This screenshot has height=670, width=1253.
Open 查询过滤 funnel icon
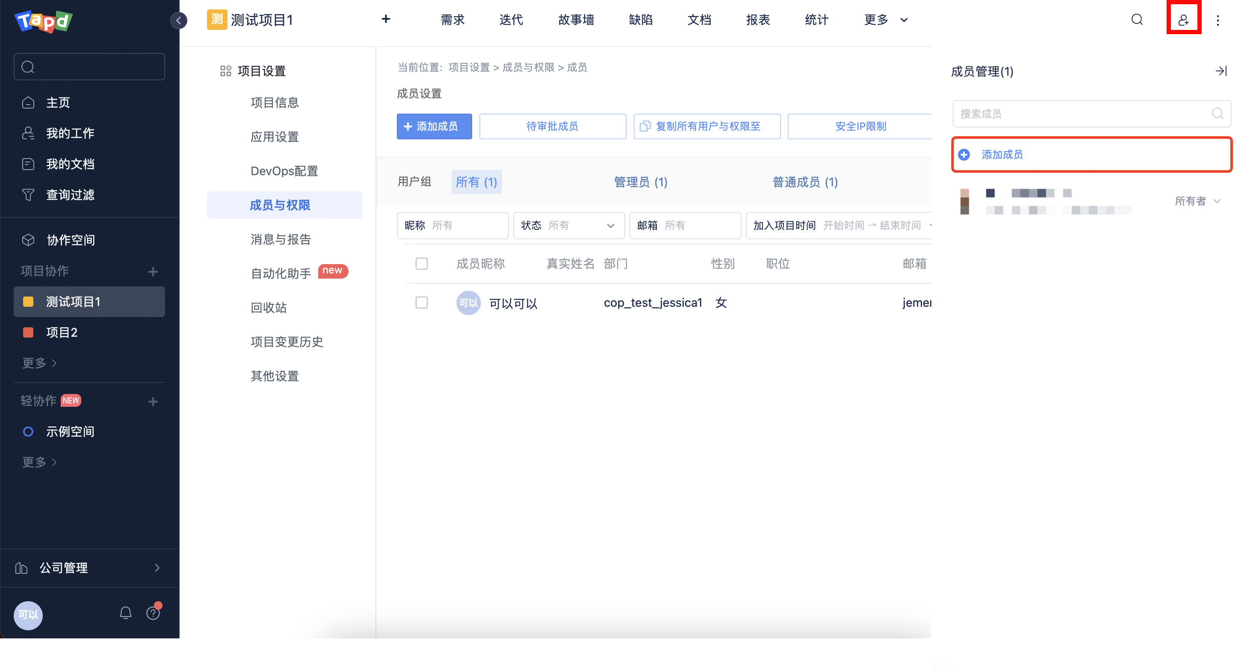coord(28,195)
